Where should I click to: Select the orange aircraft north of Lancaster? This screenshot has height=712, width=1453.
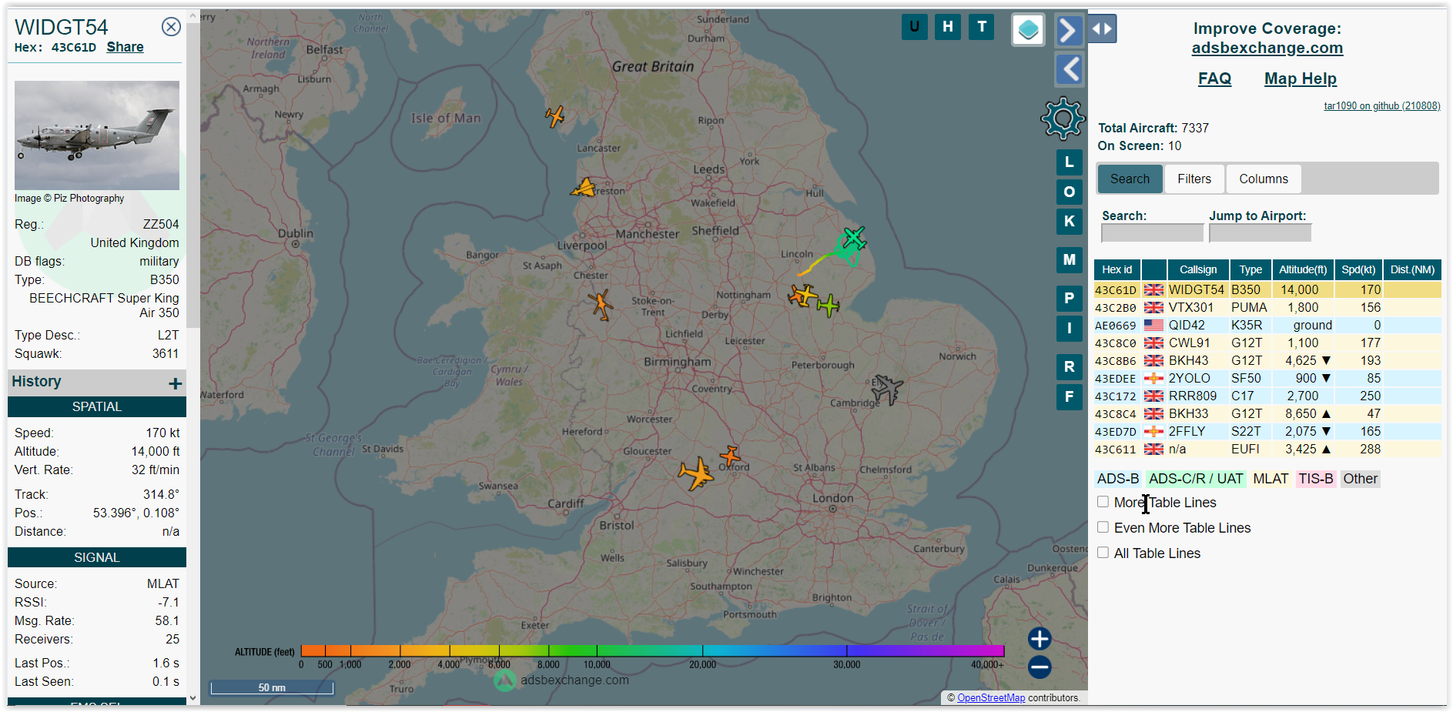click(555, 116)
